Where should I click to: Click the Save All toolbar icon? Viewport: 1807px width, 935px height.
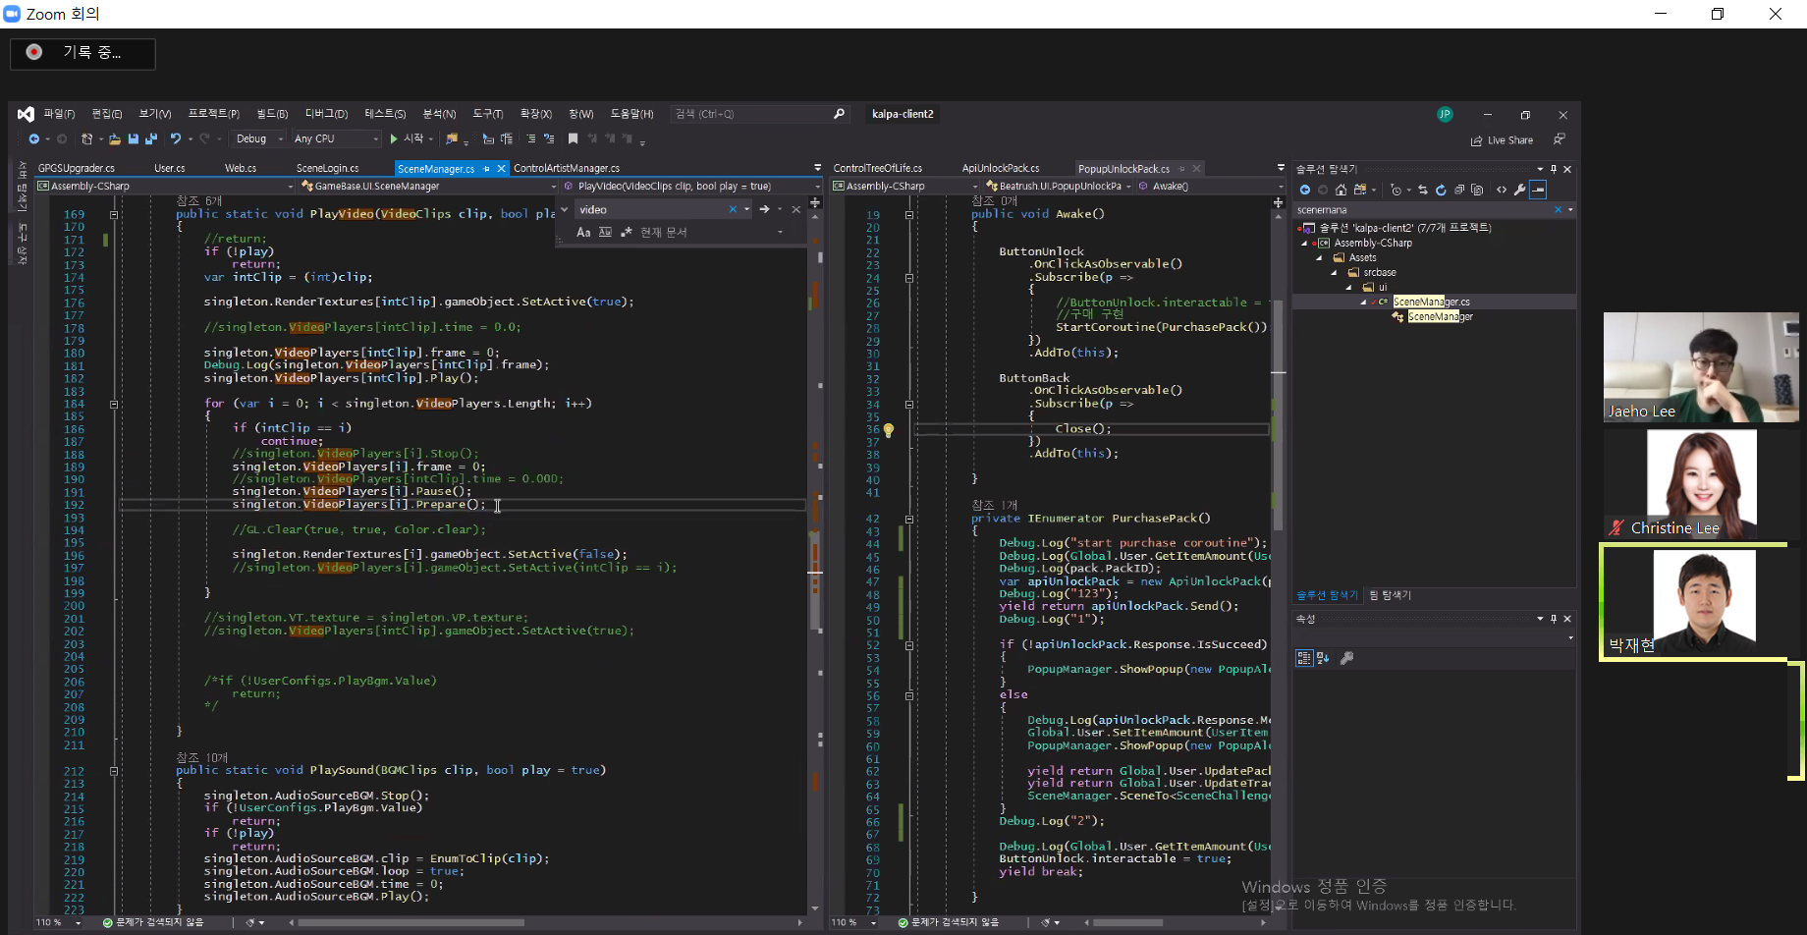click(150, 139)
